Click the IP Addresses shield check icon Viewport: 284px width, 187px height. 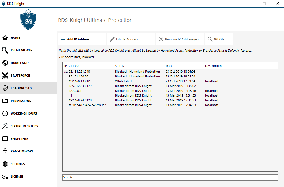coord(5,88)
